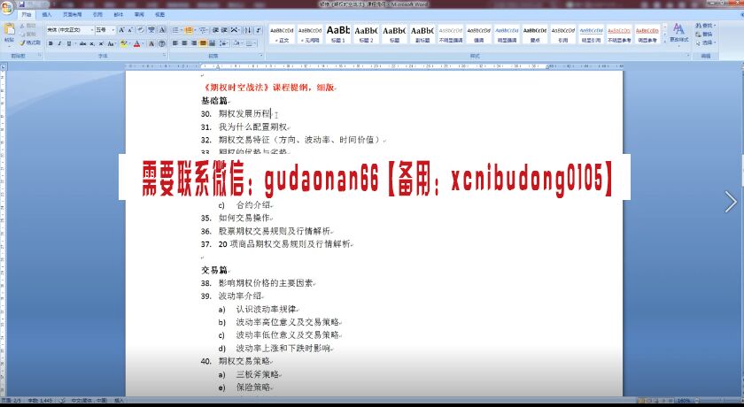The width and height of the screenshot is (744, 407).
Task: Toggle bold formatting (B)
Action: point(50,43)
